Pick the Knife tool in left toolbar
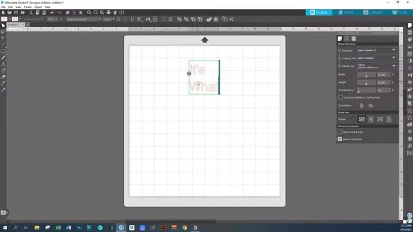Screen dimensions: 413x232 (3, 83)
